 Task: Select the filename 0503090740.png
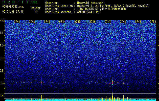click(x=13, y=7)
